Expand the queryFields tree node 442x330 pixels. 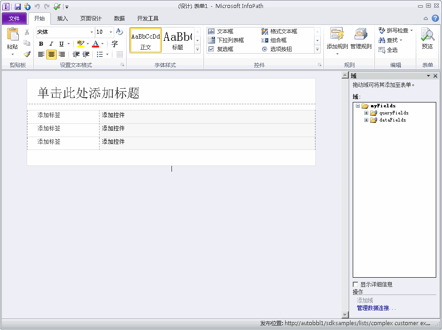tap(366, 113)
